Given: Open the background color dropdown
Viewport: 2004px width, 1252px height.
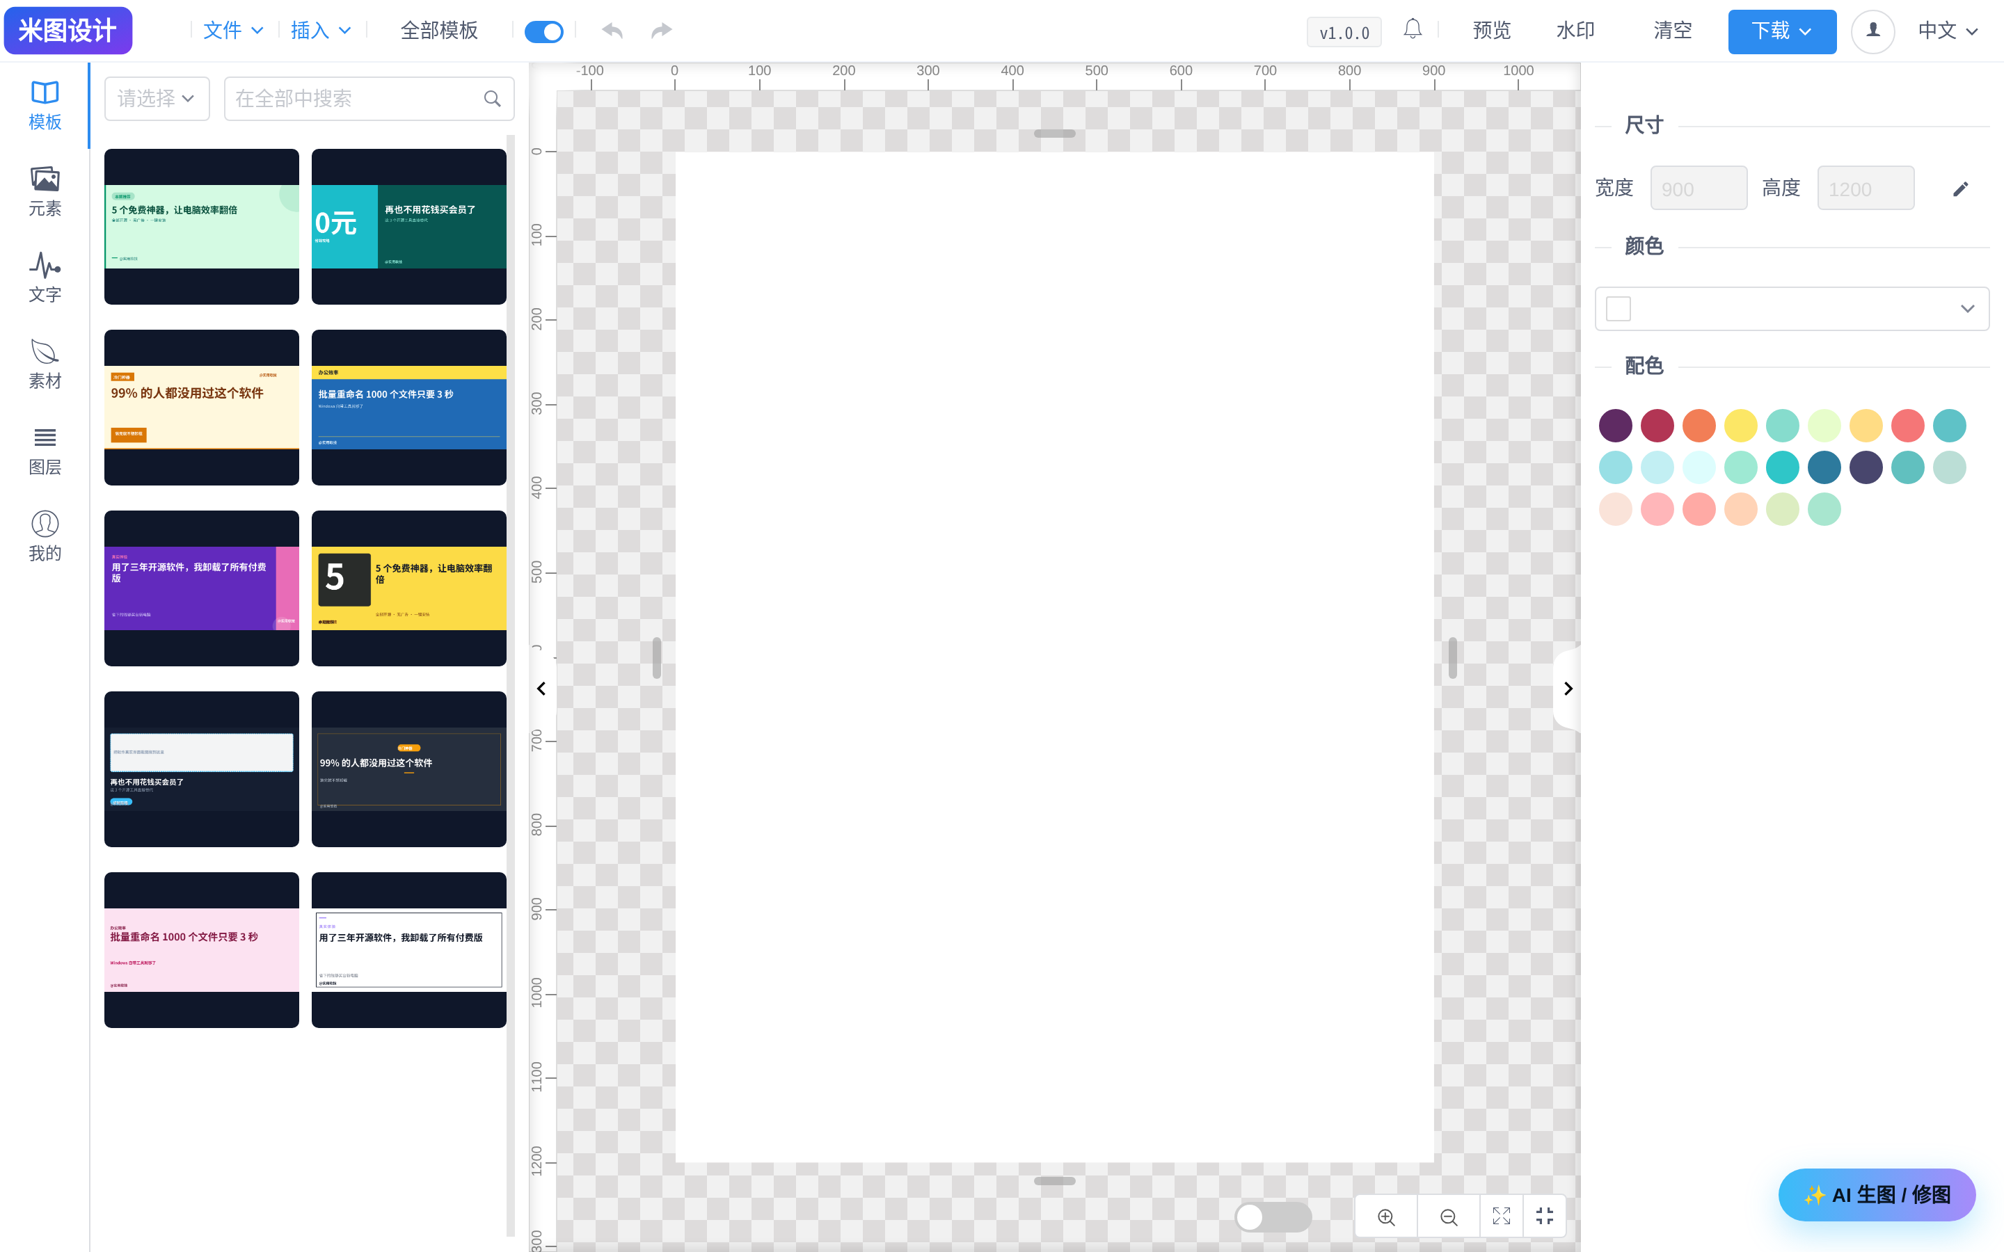Looking at the screenshot, I should point(1792,308).
